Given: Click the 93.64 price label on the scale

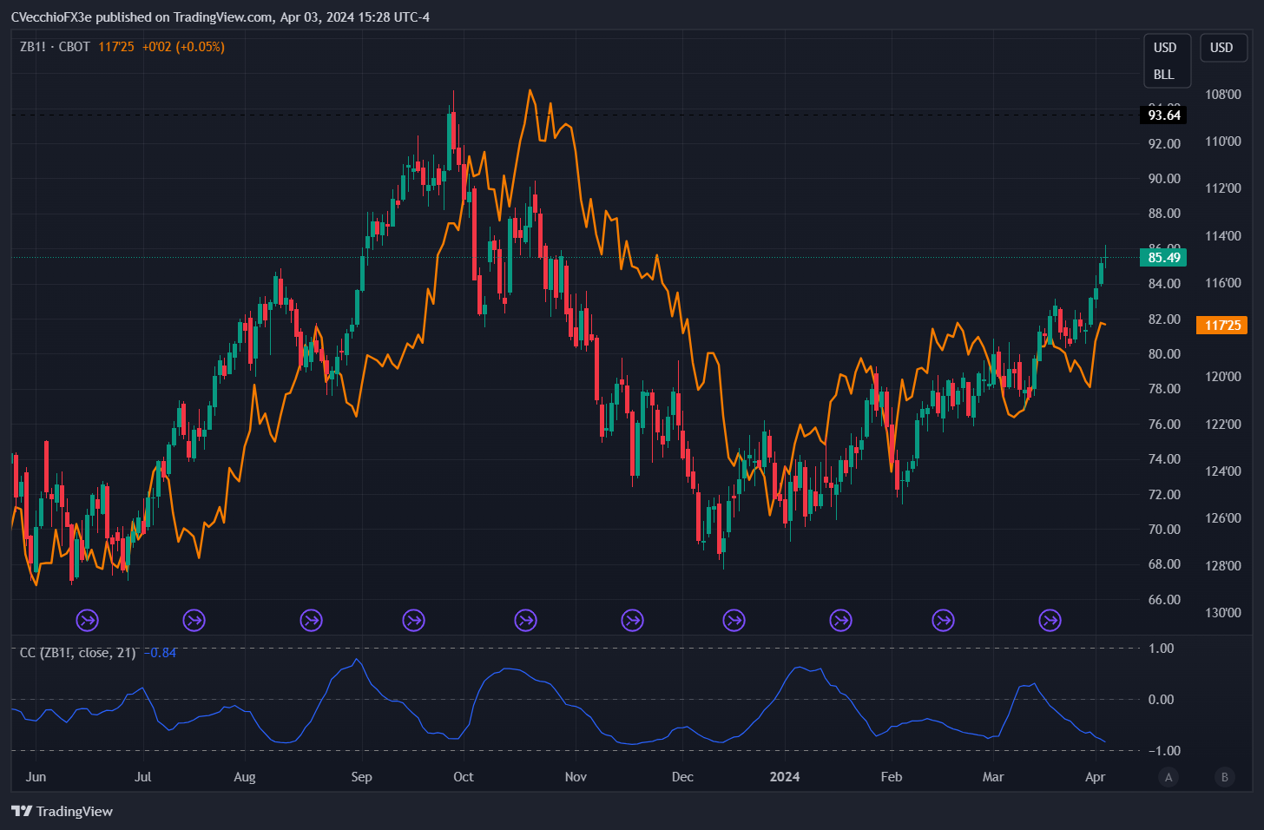Looking at the screenshot, I should pyautogui.click(x=1164, y=115).
